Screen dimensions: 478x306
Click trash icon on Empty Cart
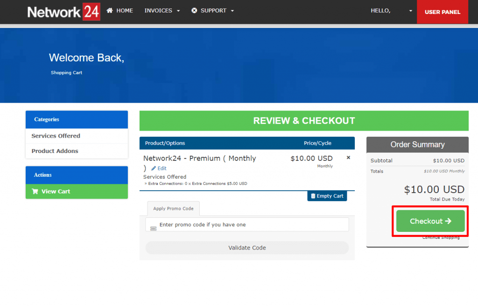click(x=313, y=196)
